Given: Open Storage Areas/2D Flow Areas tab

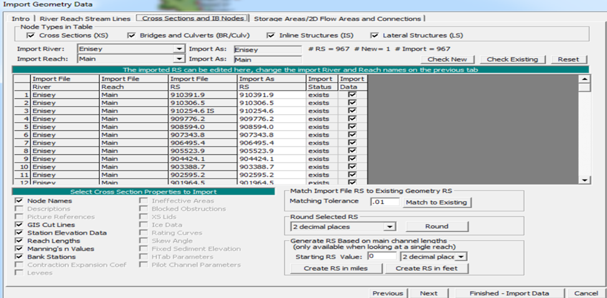Looking at the screenshot, I should (x=337, y=19).
